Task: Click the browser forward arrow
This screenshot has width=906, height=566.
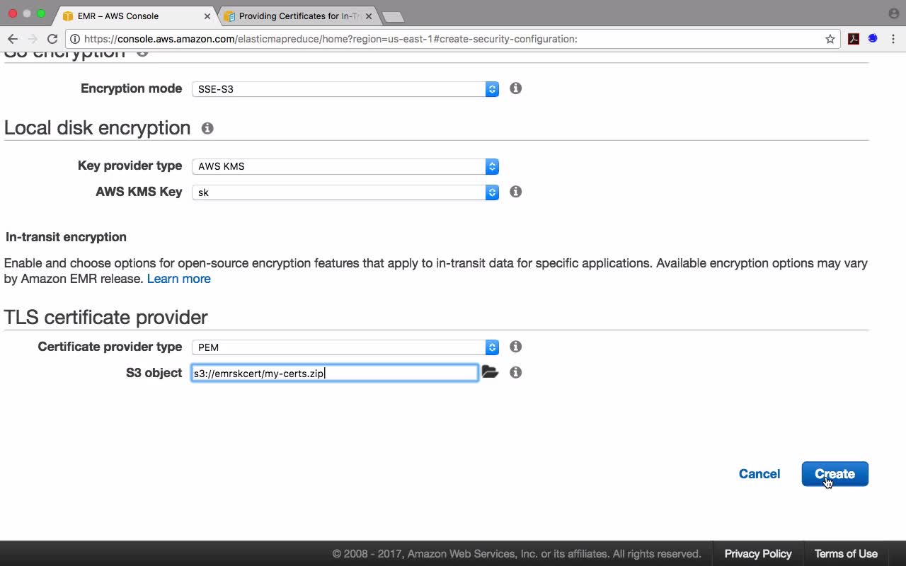Action: [x=32, y=39]
